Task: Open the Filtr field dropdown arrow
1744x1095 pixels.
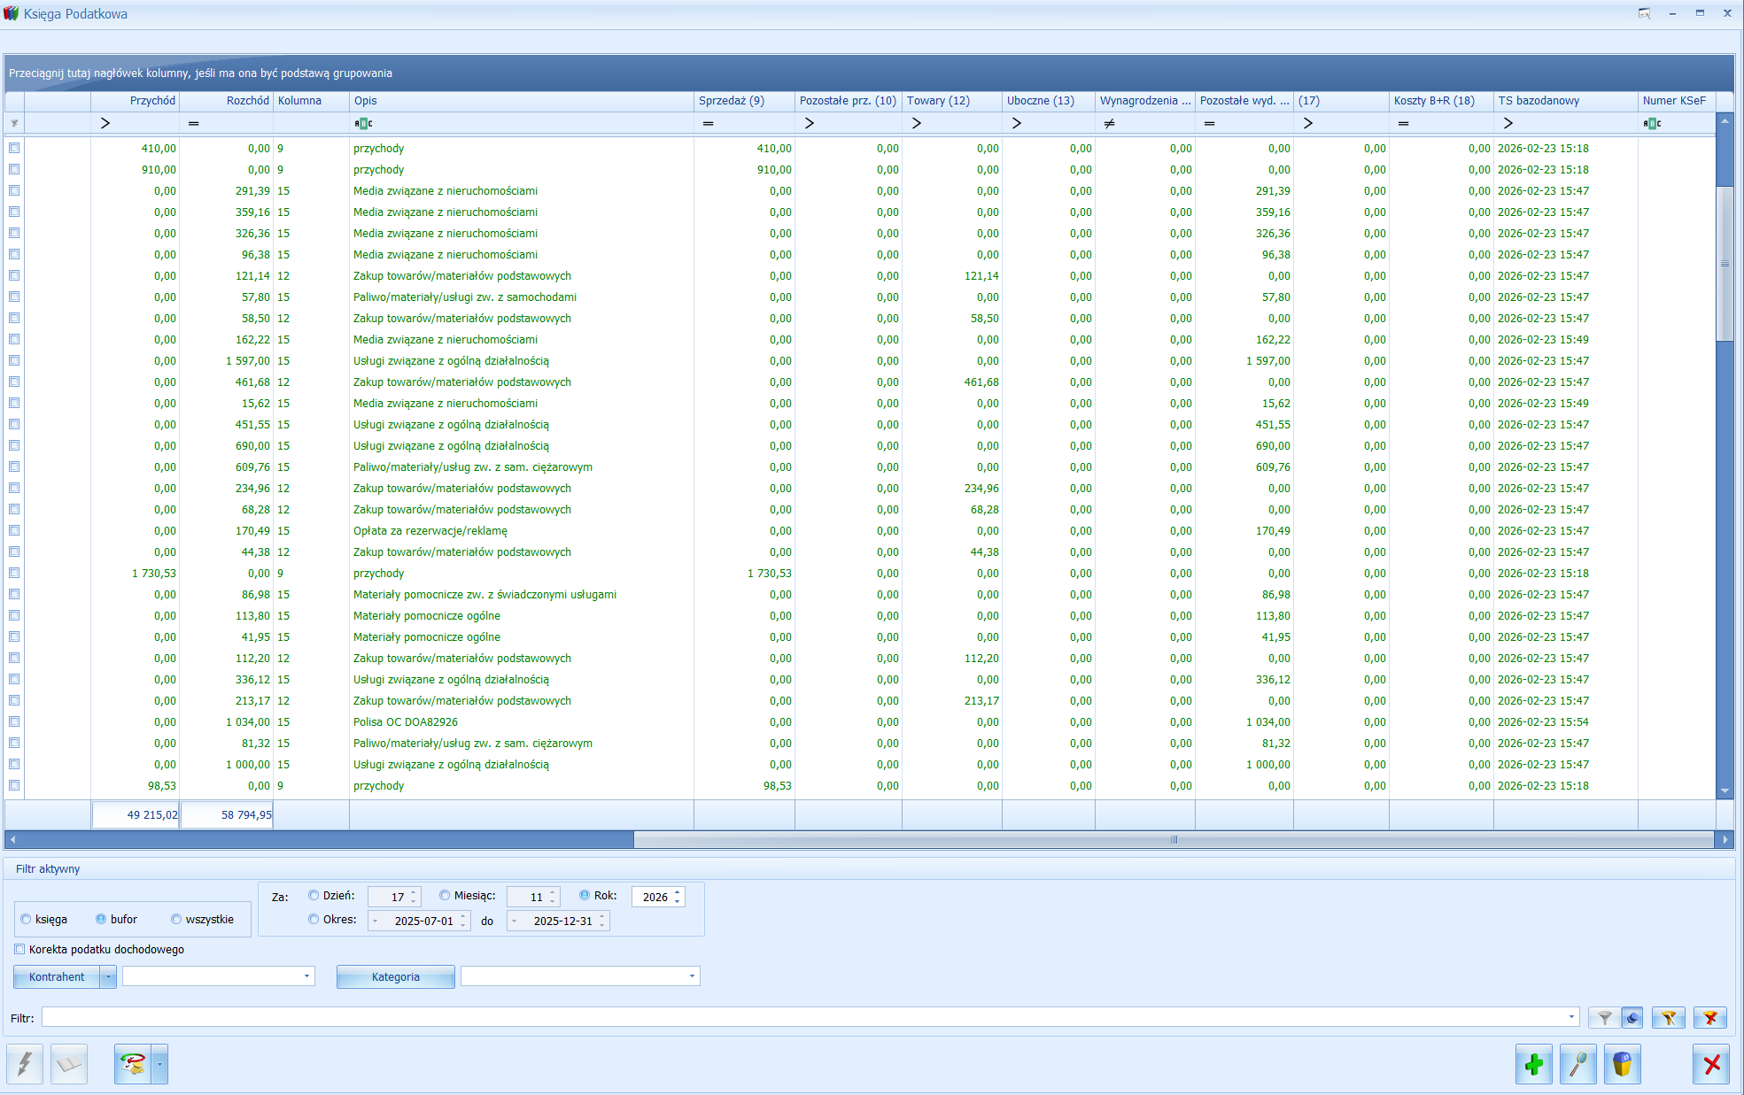Action: point(1572,1017)
